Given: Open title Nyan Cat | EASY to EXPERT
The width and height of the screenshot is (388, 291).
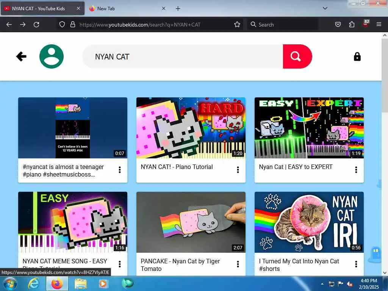Looking at the screenshot, I should pyautogui.click(x=296, y=167).
